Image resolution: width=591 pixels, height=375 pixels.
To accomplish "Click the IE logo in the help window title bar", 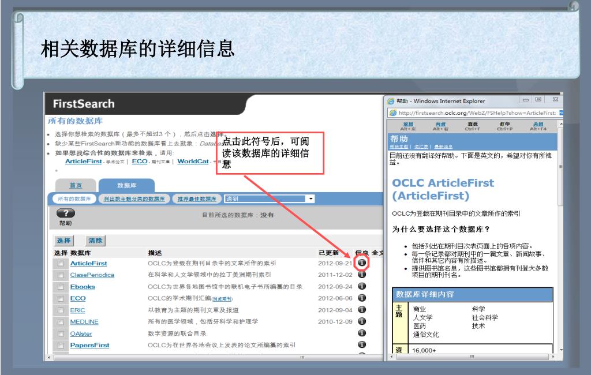I will [391, 101].
